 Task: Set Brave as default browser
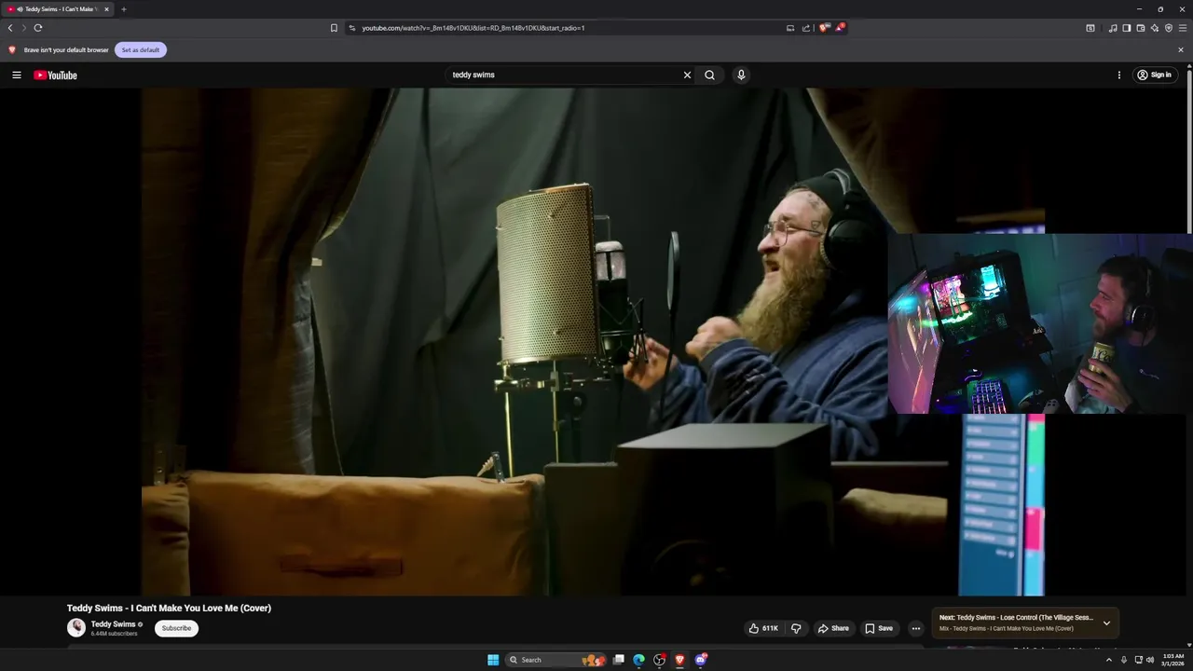[x=141, y=49]
